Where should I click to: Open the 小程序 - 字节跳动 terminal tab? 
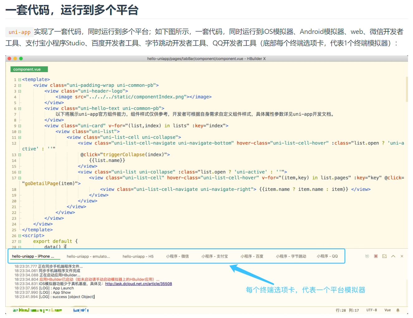(291, 256)
